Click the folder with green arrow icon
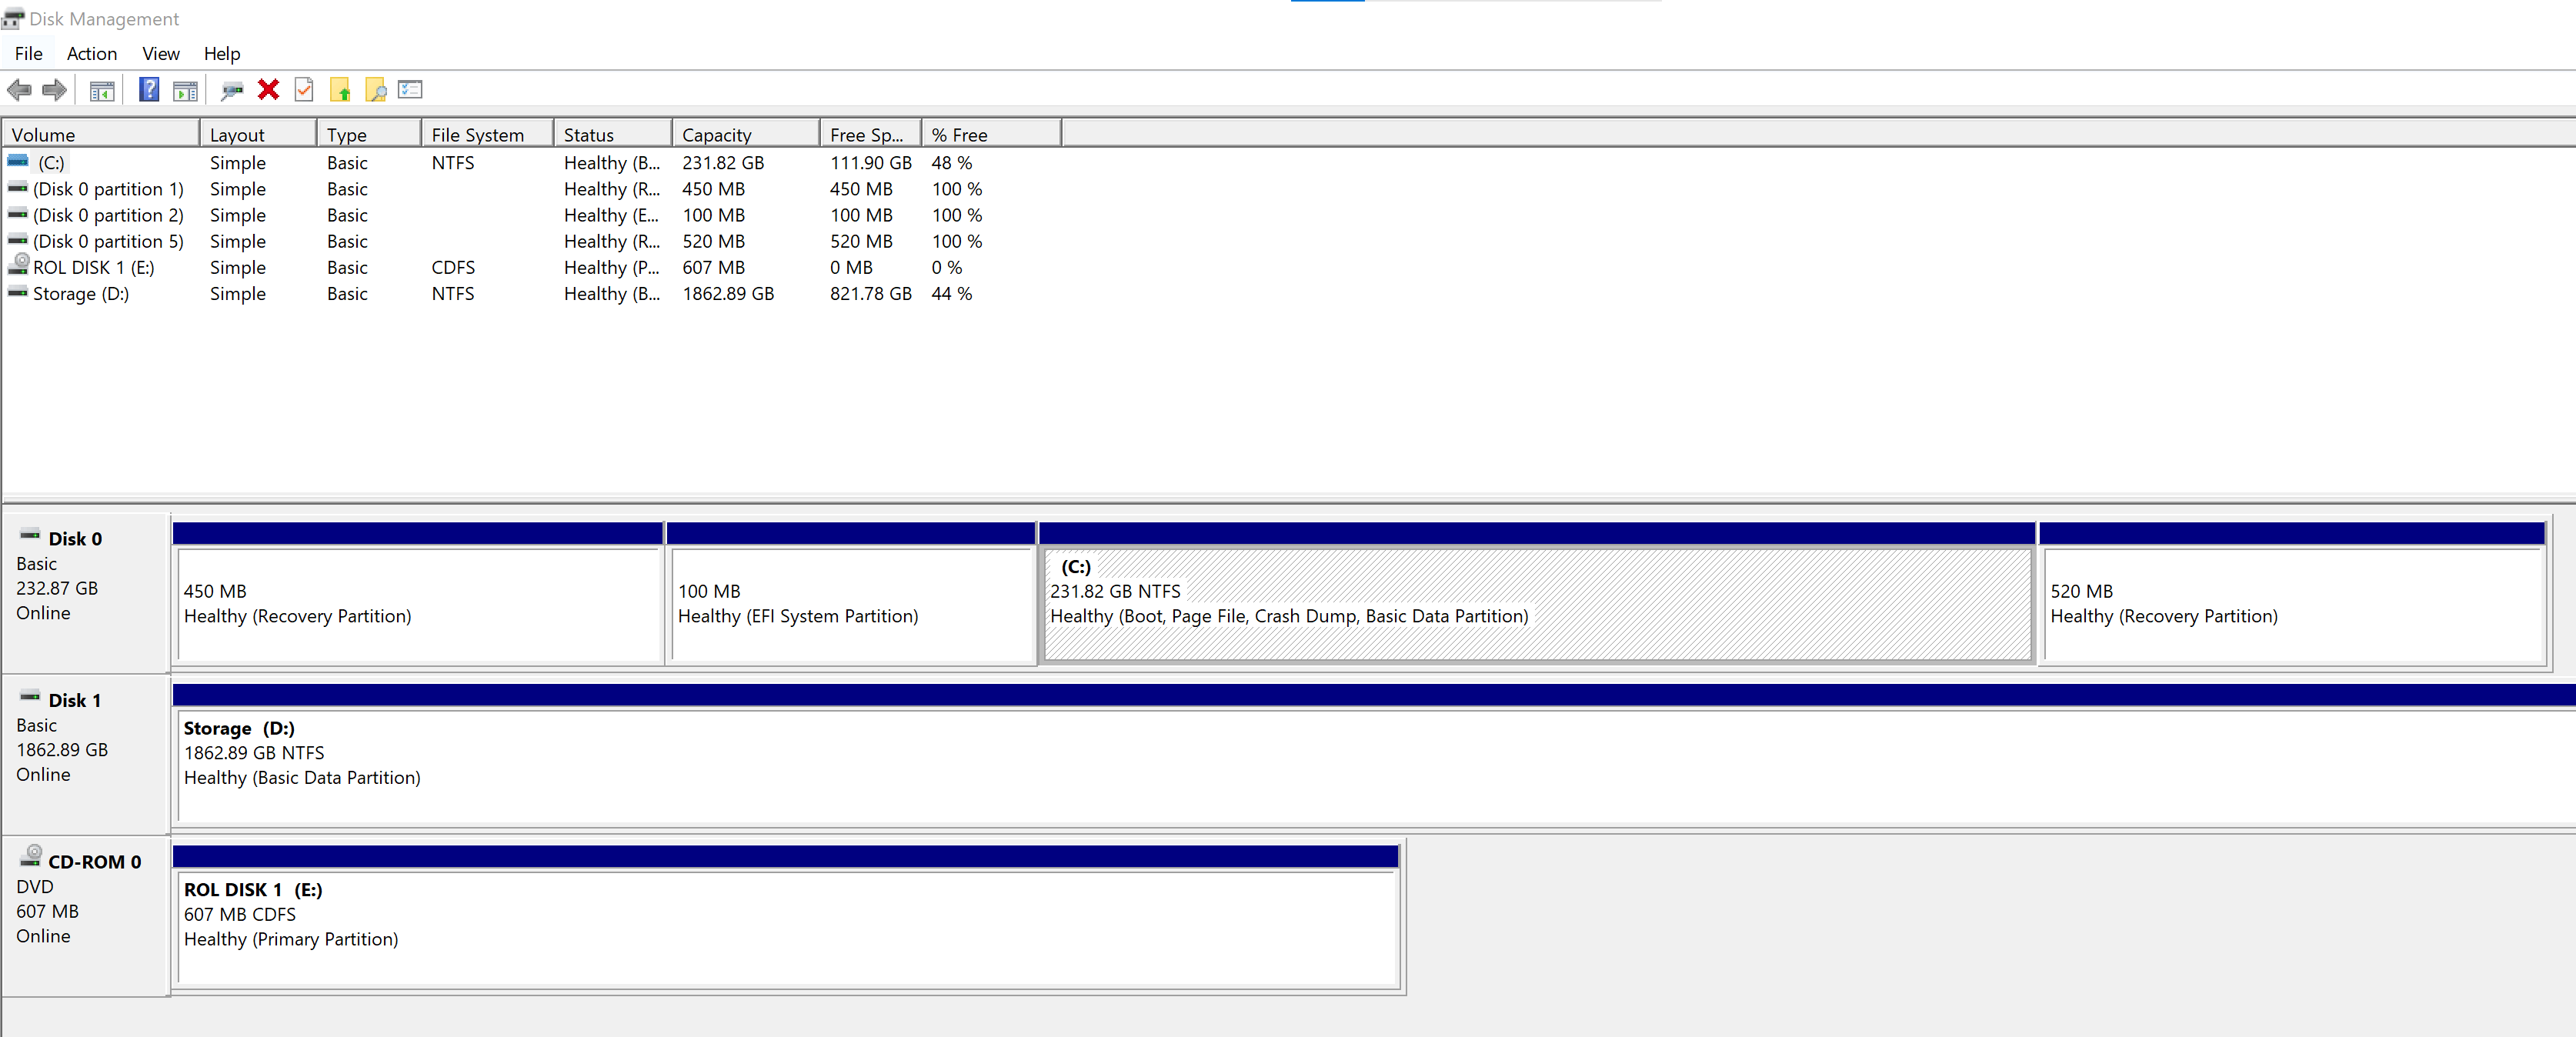The width and height of the screenshot is (2576, 1037). pos(340,91)
